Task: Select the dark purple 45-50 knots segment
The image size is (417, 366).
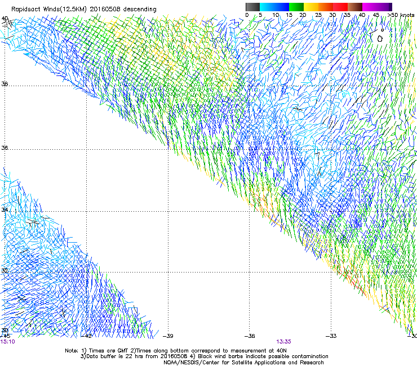Action: pyautogui.click(x=384, y=7)
